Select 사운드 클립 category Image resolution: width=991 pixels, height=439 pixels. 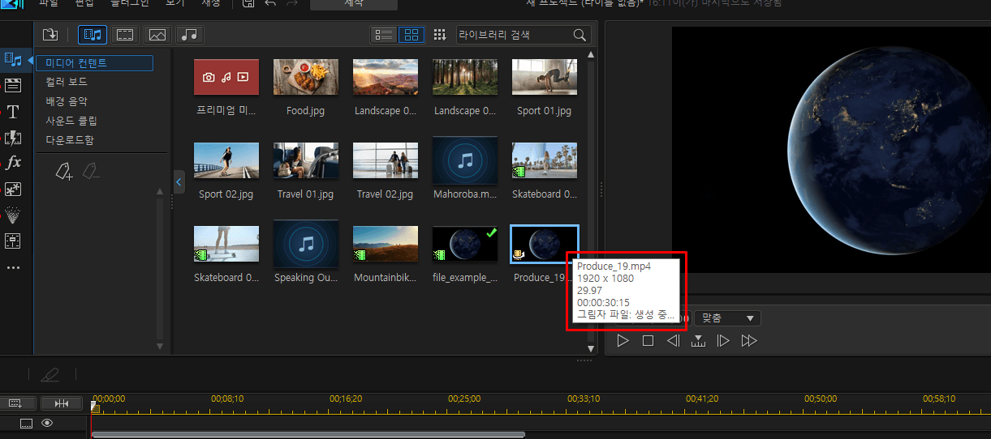coord(71,121)
